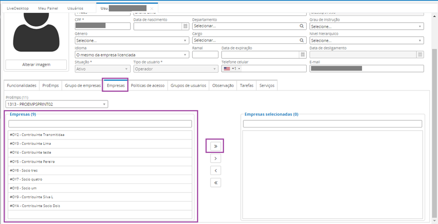438x224 pixels.
Task: Move selected company with single right arrow
Action: click(x=216, y=158)
